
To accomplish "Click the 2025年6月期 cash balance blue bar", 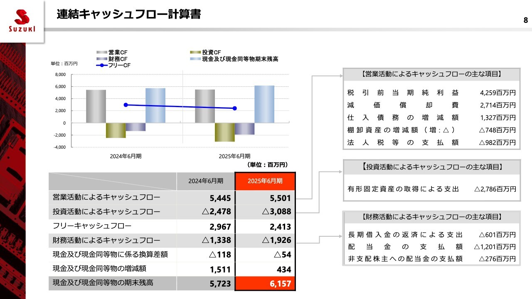I will (x=264, y=104).
